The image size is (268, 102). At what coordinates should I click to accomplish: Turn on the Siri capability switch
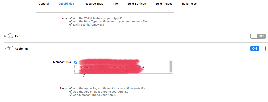point(258,36)
